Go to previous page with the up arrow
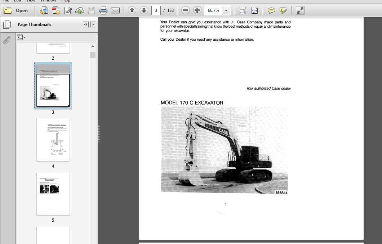The width and height of the screenshot is (382, 244). coord(132,10)
